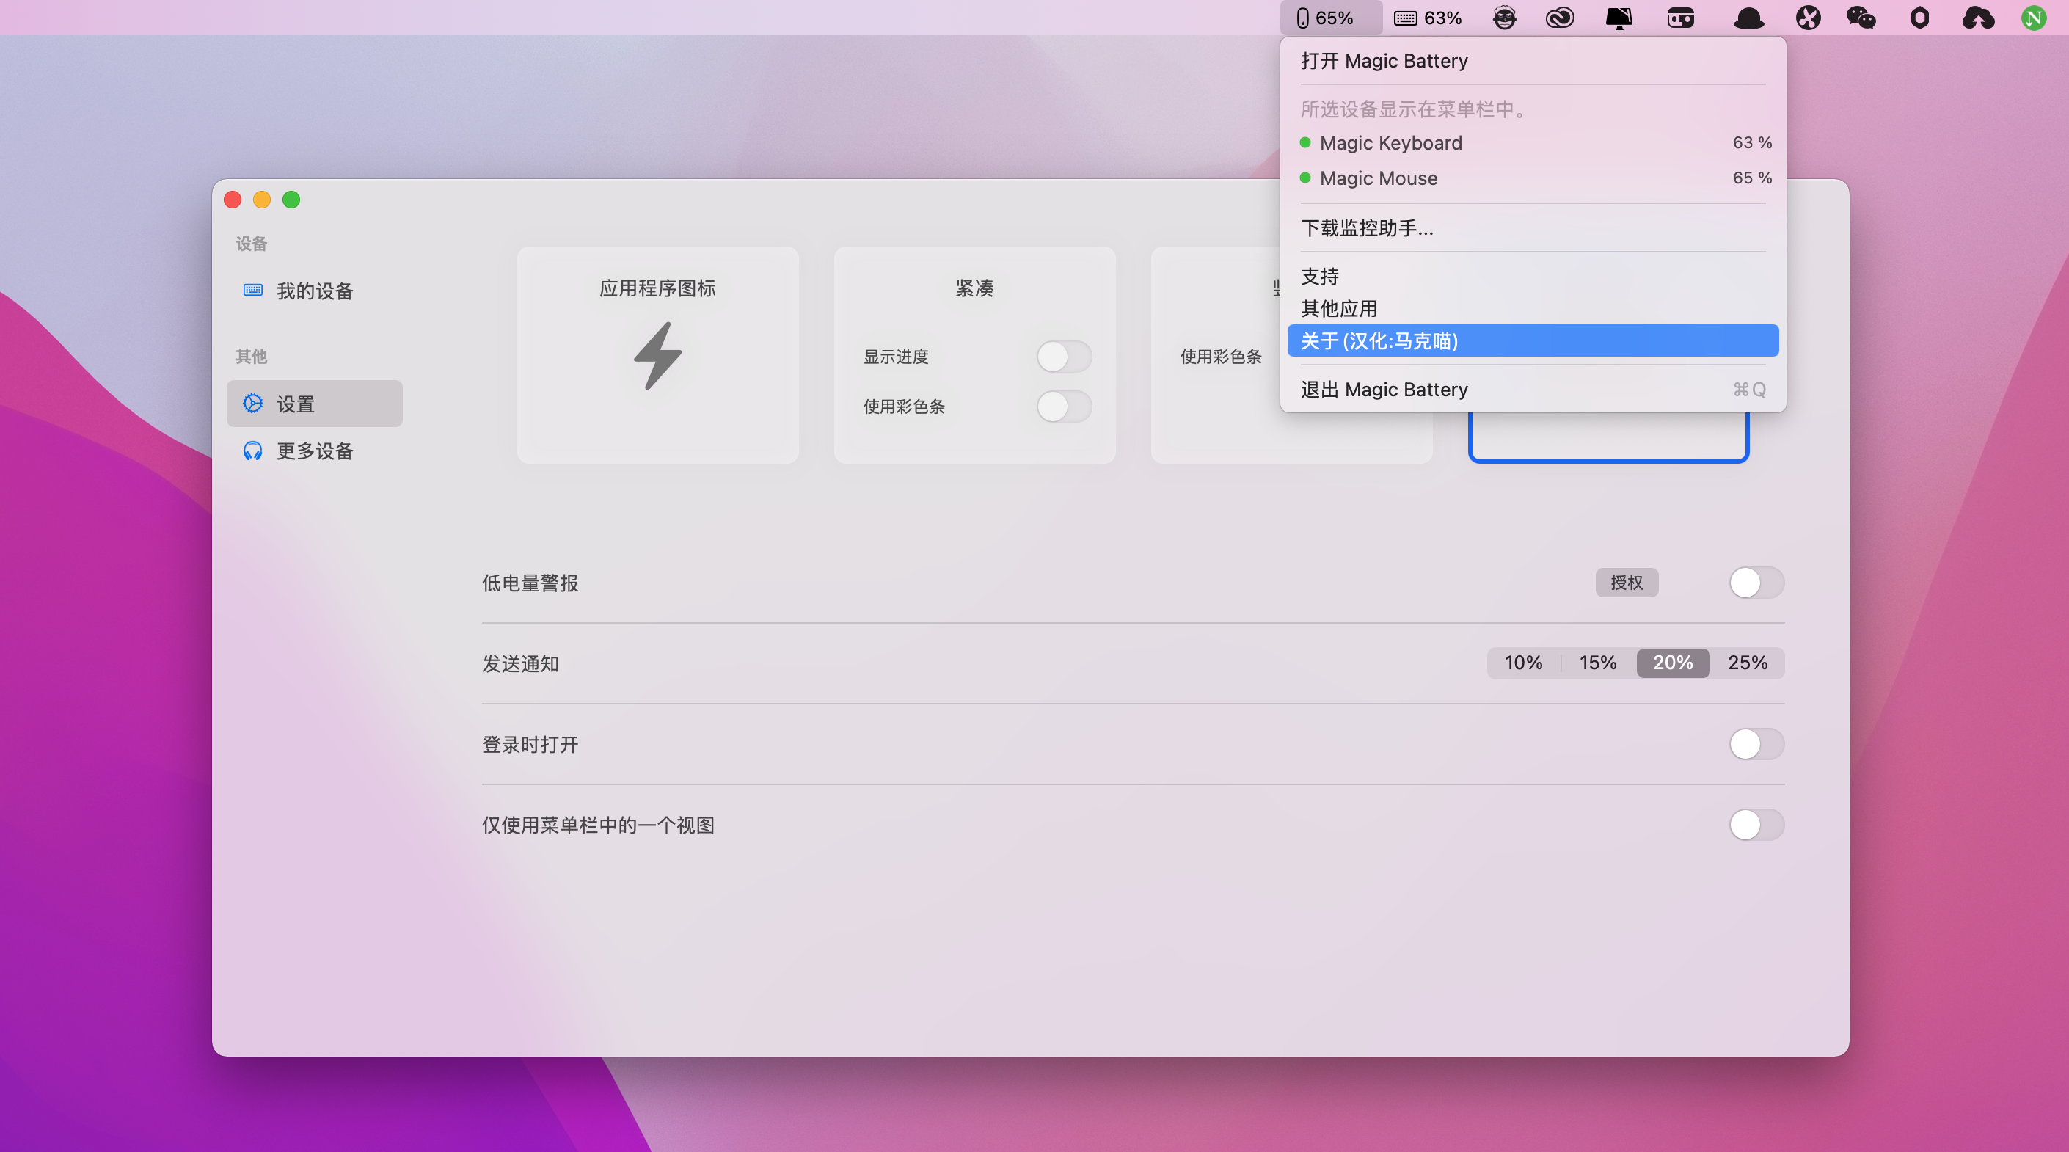Viewport: 2069px width, 1152px height.
Task: Open More Devices headphone icon item
Action: pos(253,451)
